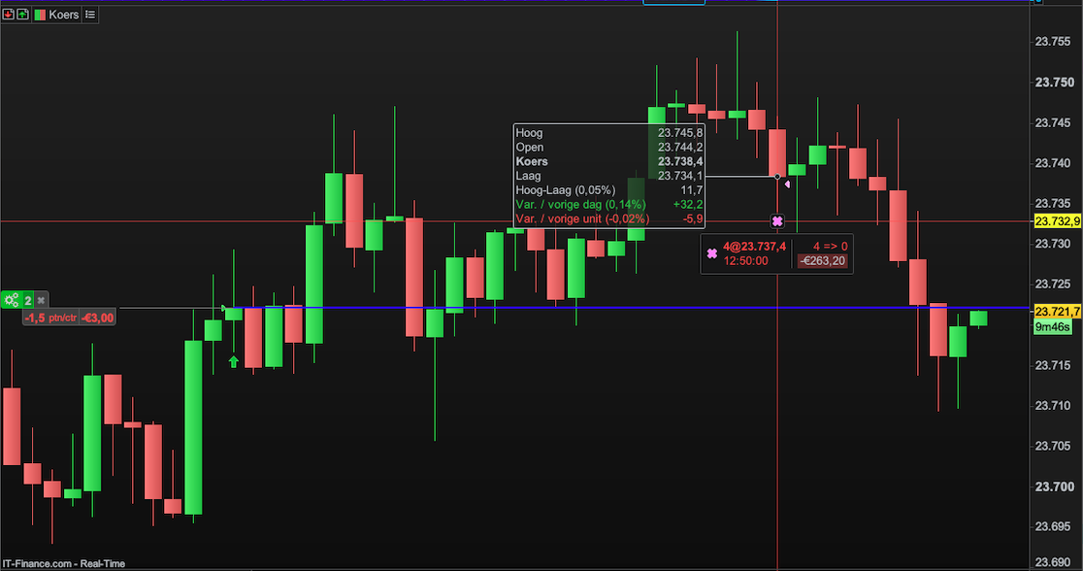Click the '4 => 0' position change text
1083x571 pixels.
pyautogui.click(x=831, y=246)
